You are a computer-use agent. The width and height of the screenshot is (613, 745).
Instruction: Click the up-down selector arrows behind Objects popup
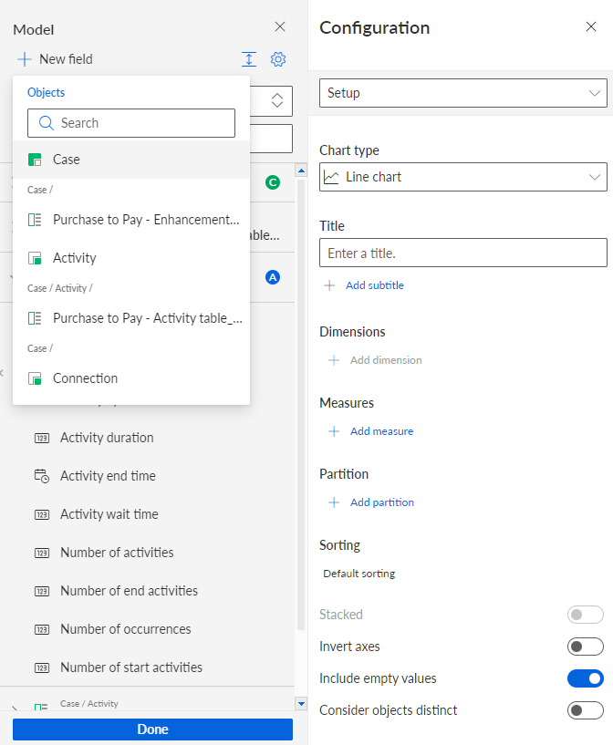tap(277, 100)
